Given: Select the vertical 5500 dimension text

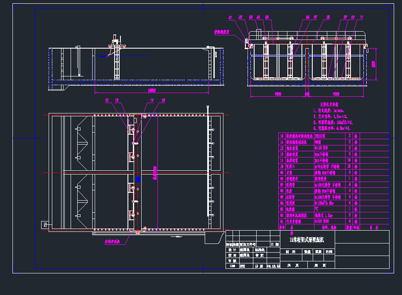Looking at the screenshot, I should pyautogui.click(x=373, y=64).
